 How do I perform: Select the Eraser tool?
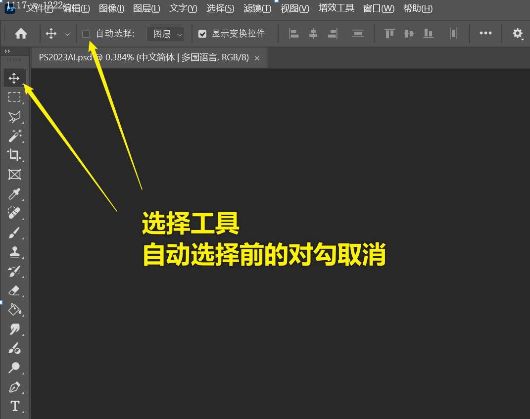(x=14, y=290)
